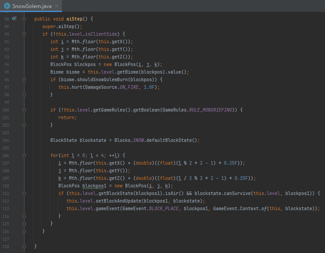
Task: Toggle breakpoint at line number 101
Action: tap(7, 117)
